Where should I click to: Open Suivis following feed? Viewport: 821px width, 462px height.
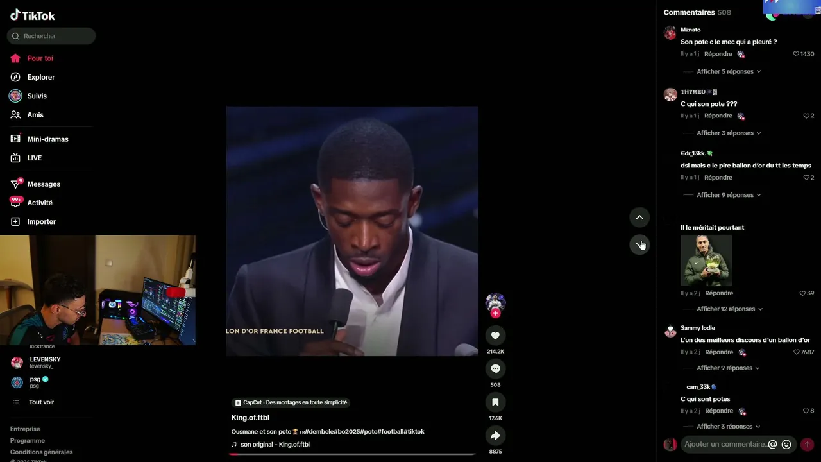[x=37, y=96]
